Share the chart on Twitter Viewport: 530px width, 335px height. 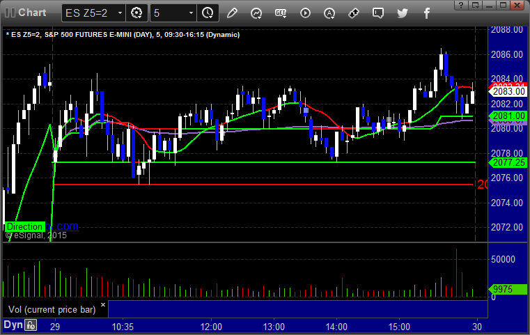tap(403, 13)
